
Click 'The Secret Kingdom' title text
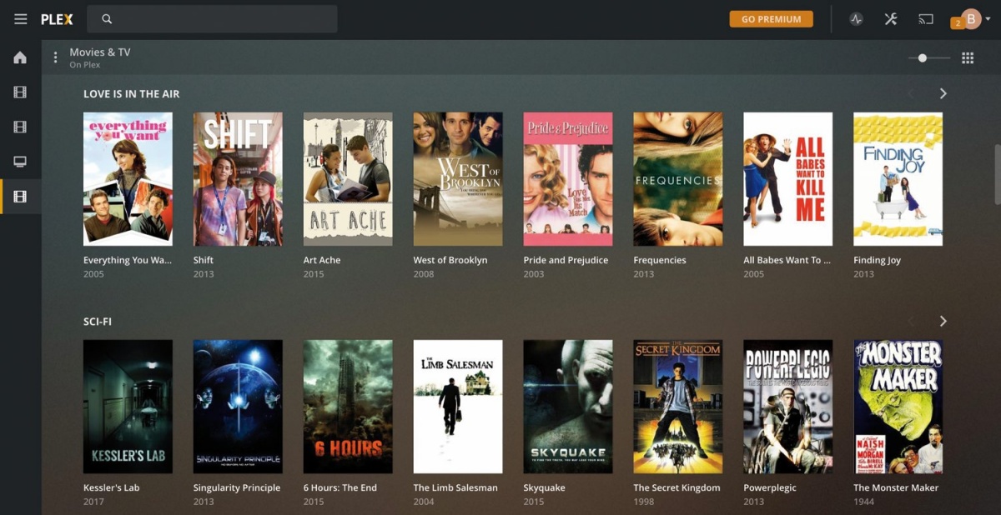pos(677,487)
